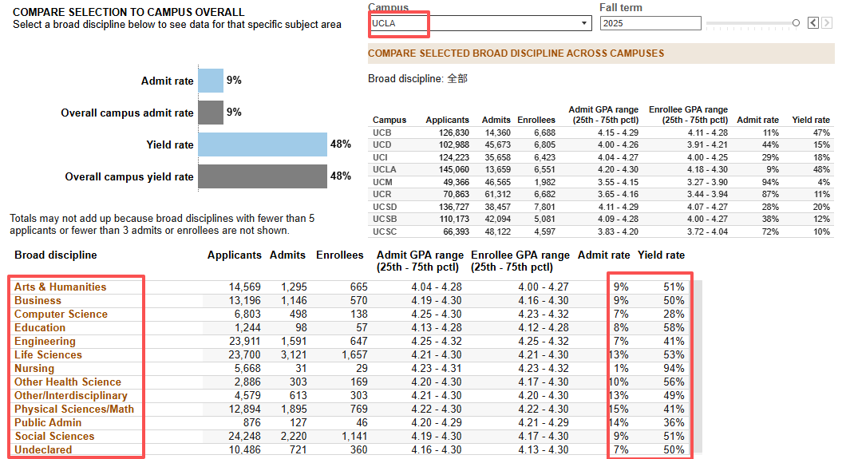Select the Nursing discipline

tap(34, 368)
